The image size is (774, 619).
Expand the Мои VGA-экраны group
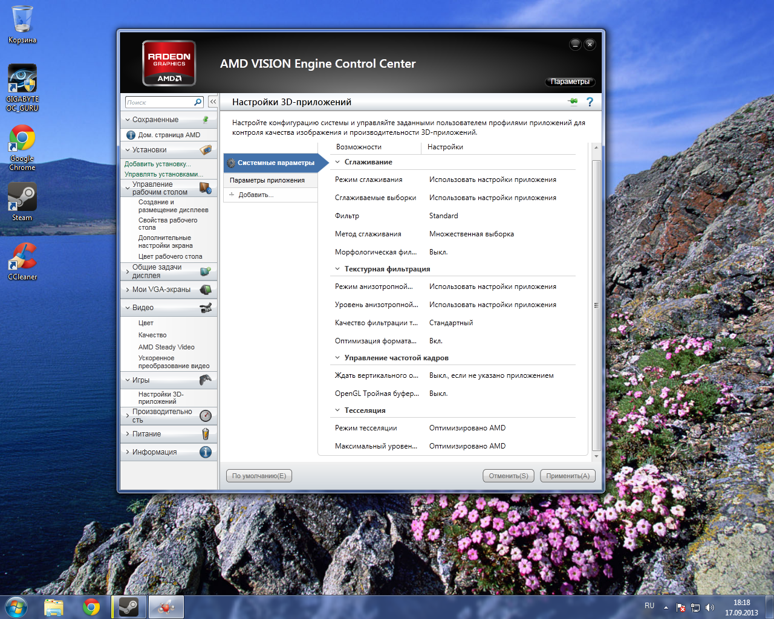point(128,290)
